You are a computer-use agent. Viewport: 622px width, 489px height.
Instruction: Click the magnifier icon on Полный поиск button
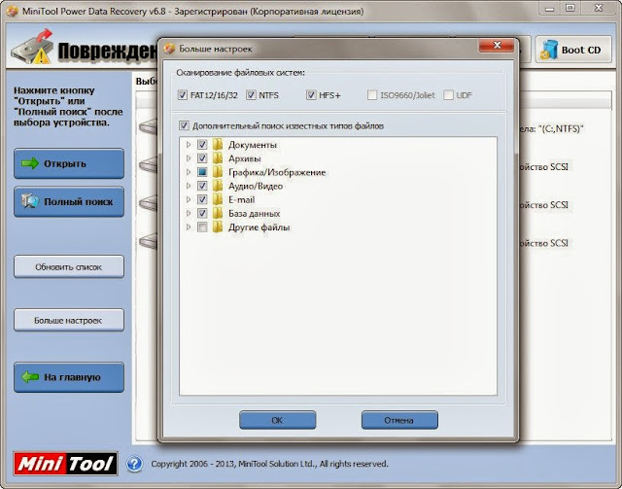coord(30,201)
